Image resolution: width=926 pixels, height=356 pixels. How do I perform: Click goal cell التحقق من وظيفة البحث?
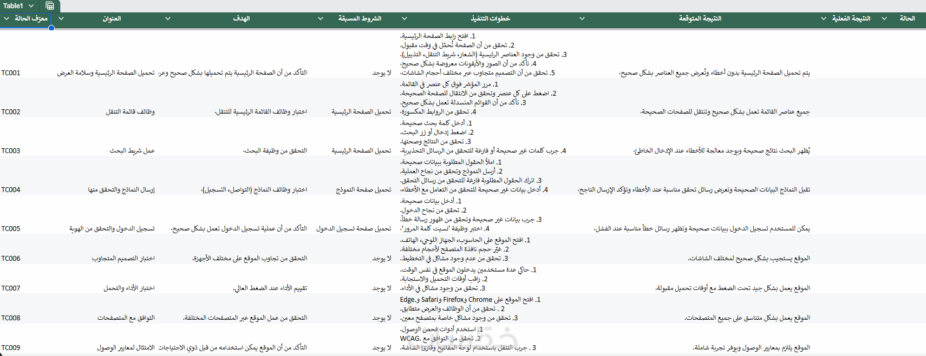pos(275,151)
